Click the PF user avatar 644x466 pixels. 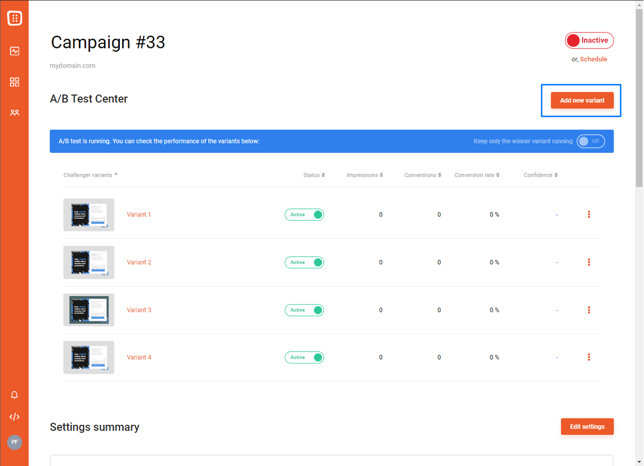click(x=15, y=442)
